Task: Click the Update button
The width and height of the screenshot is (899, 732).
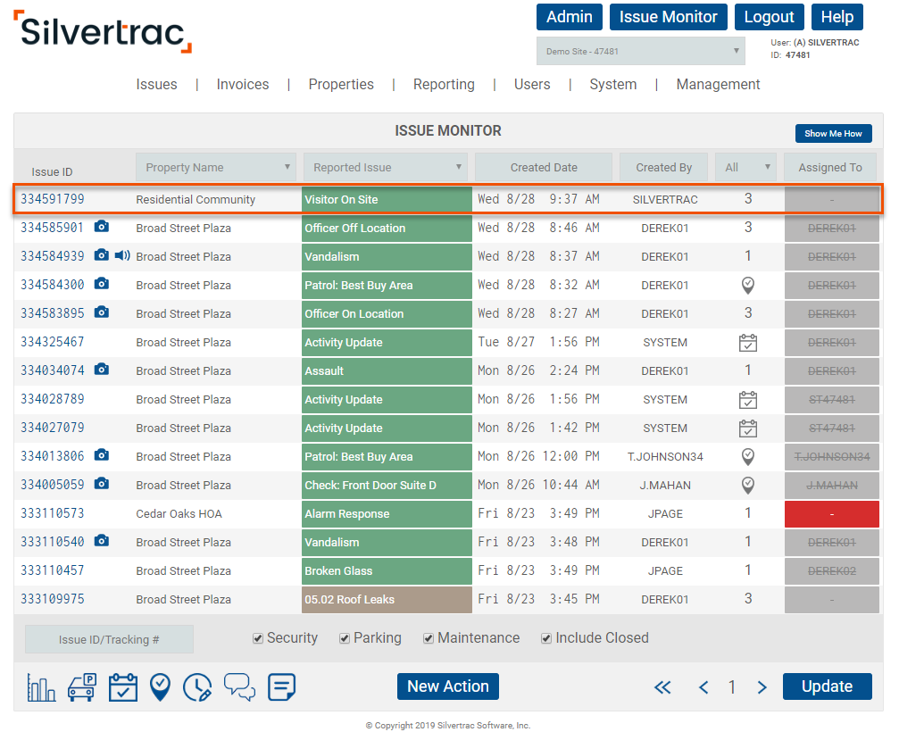Action: click(x=827, y=686)
